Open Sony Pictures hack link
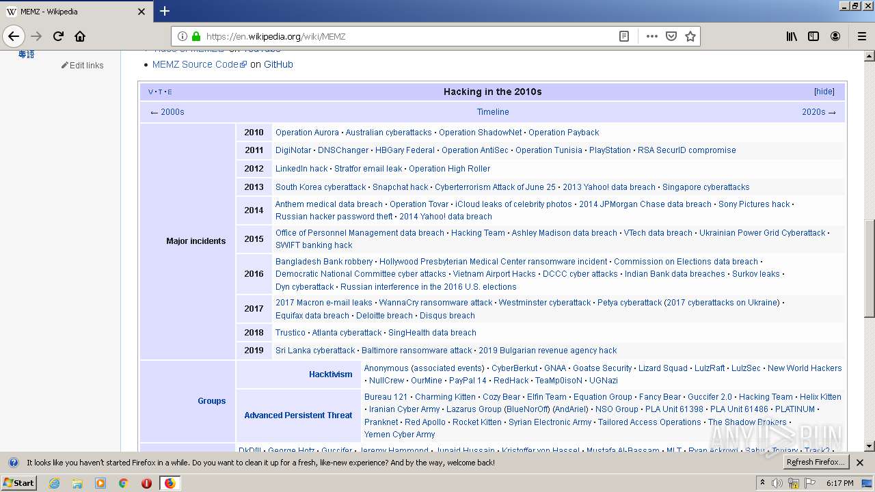 coord(754,204)
